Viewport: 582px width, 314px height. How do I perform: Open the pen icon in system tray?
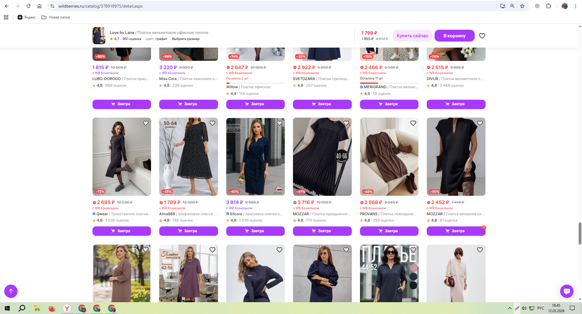point(517,308)
